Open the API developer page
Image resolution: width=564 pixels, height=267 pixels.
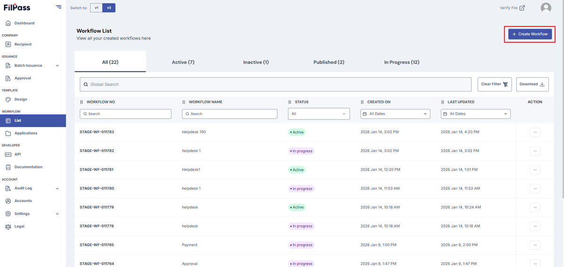point(17,154)
